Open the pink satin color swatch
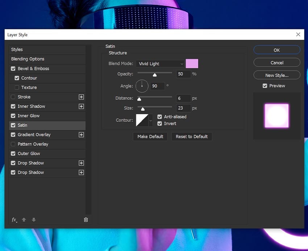Image resolution: width=308 pixels, height=251 pixels. coord(192,64)
